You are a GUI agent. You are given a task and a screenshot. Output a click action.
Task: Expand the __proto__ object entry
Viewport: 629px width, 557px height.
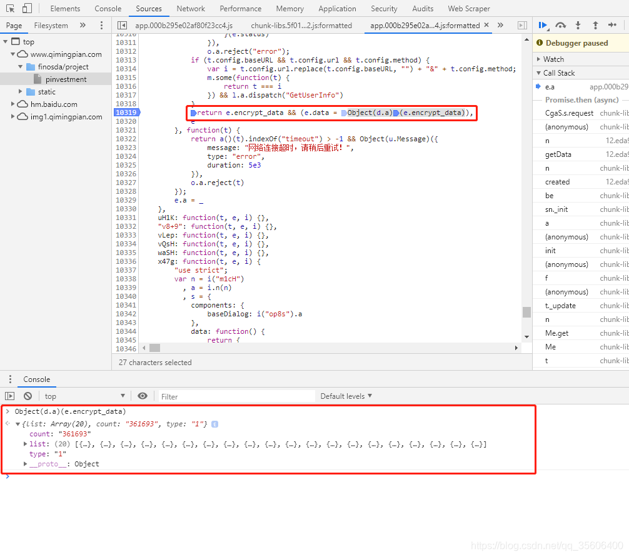(25, 464)
